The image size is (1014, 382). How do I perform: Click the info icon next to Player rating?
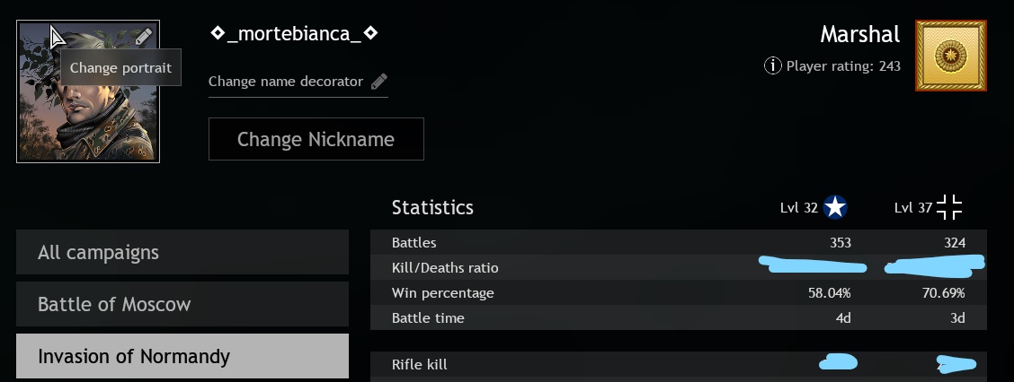click(772, 65)
